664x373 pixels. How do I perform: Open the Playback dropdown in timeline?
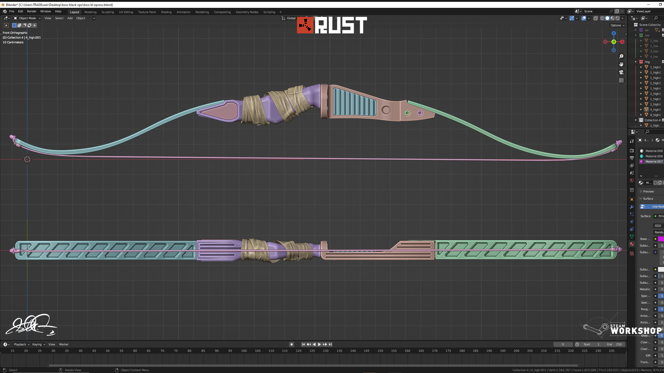(22, 344)
